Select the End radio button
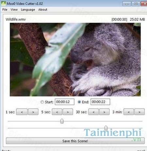This screenshot has width=147, height=151. pyautogui.click(x=79, y=102)
